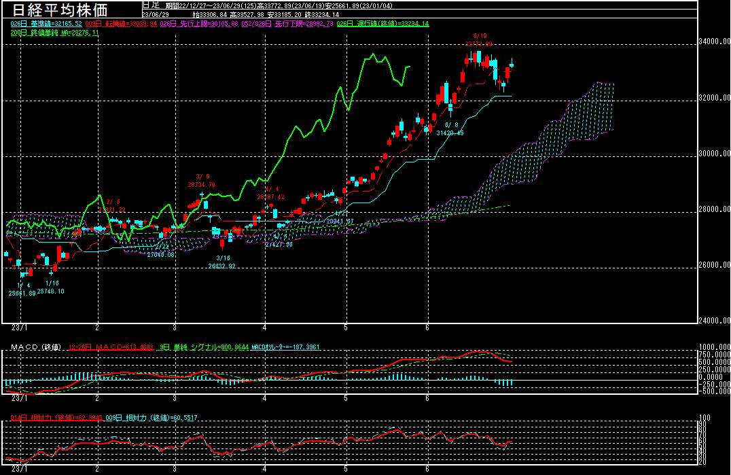
Task: Click the 終33234.14 closing price value
Action: point(322,15)
